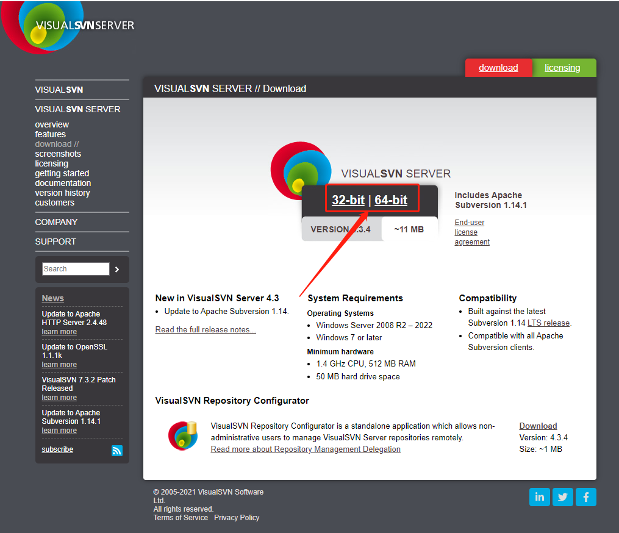The width and height of the screenshot is (619, 533).
Task: Click "Includes Apache Subversion 1.14.1" text
Action: click(x=491, y=200)
